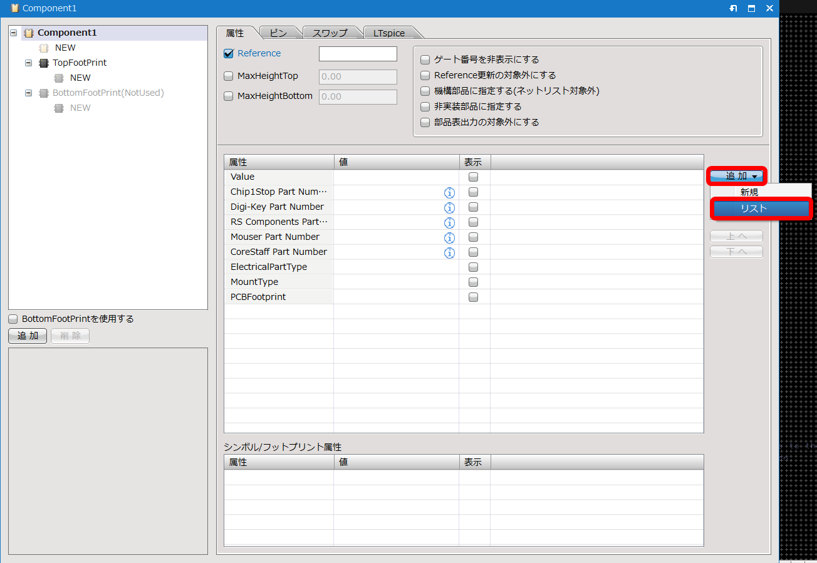Click the Component1 root node icon
The width and height of the screenshot is (817, 563).
[29, 33]
